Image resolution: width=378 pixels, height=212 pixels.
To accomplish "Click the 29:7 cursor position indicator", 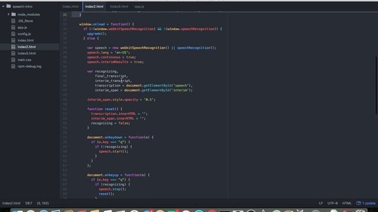I will pos(28,203).
